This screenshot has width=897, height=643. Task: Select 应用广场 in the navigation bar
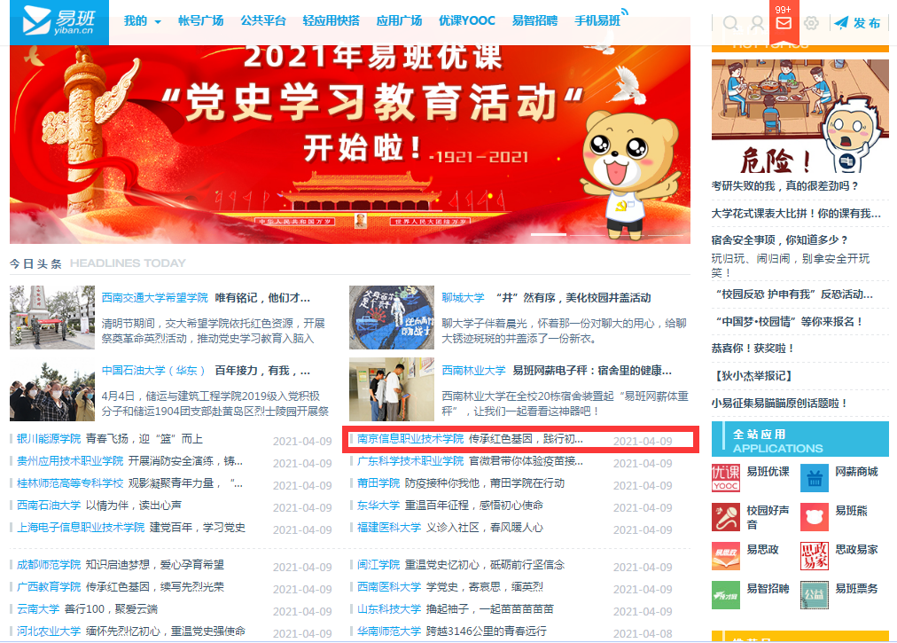(399, 21)
